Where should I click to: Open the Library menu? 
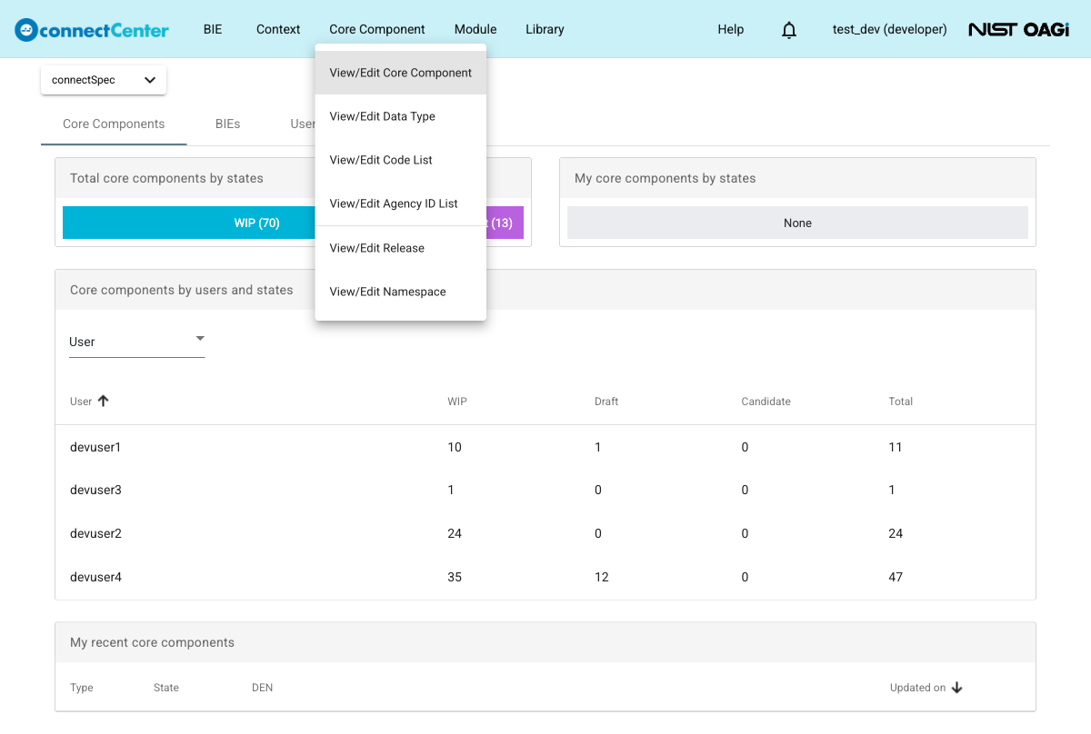click(545, 29)
